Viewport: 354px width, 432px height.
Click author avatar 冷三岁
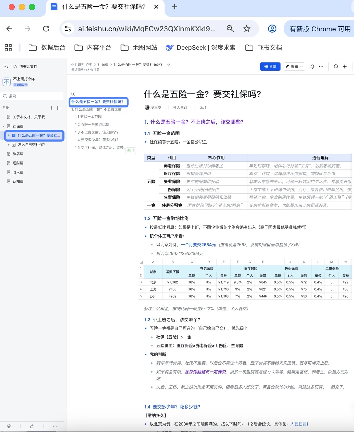coord(147,108)
